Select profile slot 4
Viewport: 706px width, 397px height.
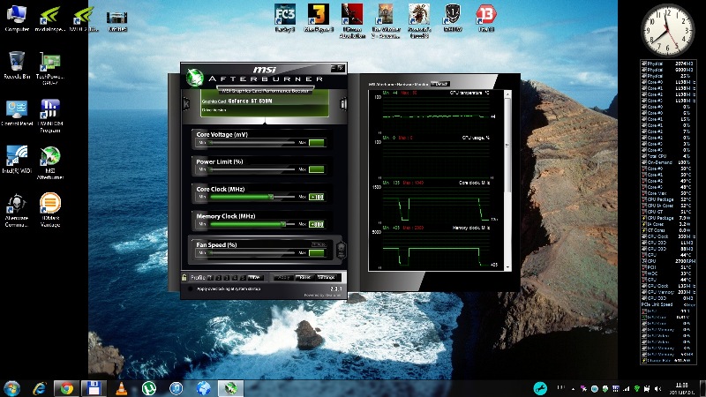(235, 278)
